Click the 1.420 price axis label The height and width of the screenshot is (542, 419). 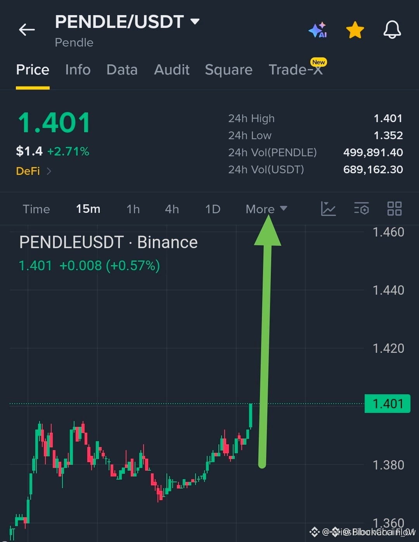coord(388,348)
